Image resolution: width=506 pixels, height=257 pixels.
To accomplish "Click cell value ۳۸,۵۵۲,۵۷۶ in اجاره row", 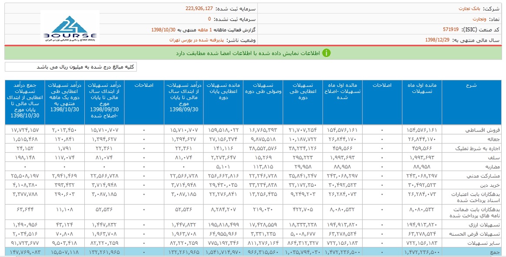I will point(263,148).
